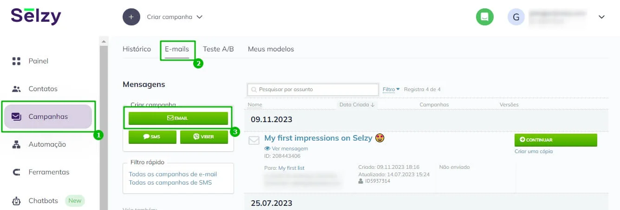This screenshot has height=210, width=620.
Task: Open the Criar campanha dropdown
Action: (175, 17)
